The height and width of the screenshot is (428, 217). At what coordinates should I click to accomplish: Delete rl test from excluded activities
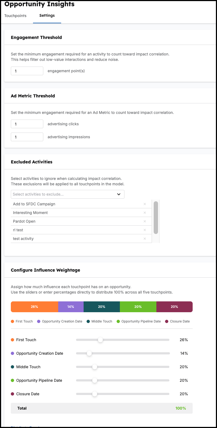(145, 230)
